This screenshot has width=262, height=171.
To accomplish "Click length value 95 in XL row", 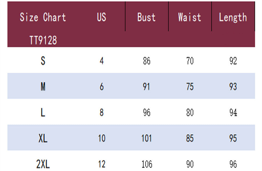I will click(x=233, y=138).
